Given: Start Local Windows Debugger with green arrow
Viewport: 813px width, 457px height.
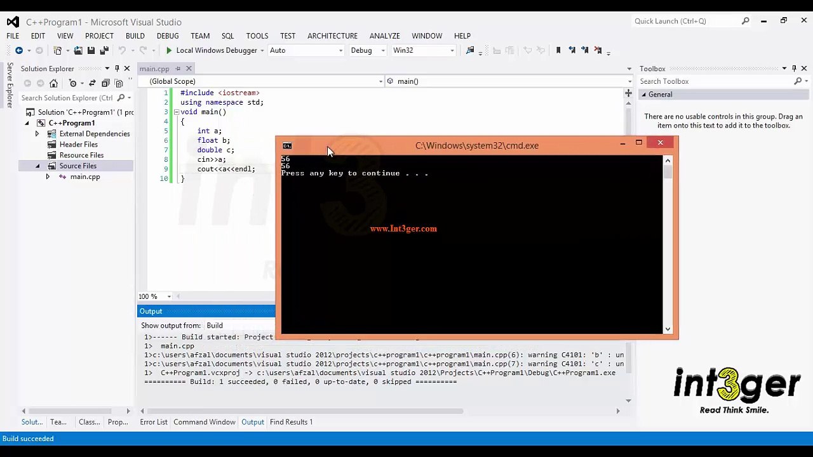Looking at the screenshot, I should 169,51.
